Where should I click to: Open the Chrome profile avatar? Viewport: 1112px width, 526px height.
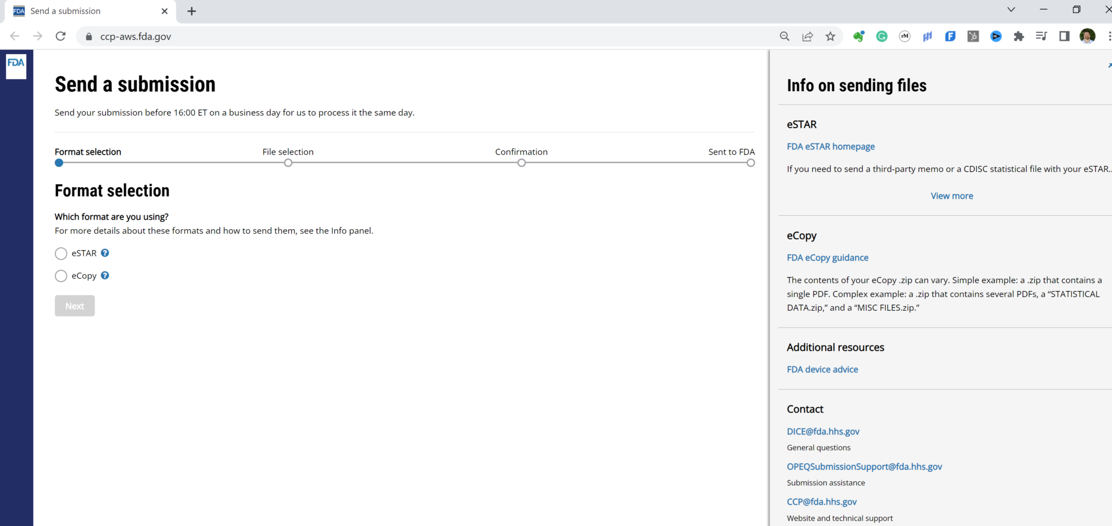tap(1087, 36)
